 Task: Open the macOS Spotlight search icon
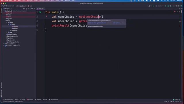pos(165,1)
